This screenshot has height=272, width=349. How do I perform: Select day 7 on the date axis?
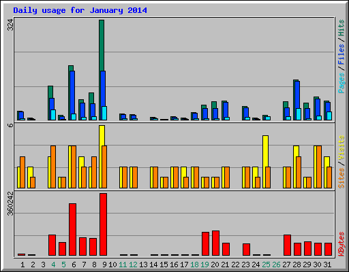pyautogui.click(x=84, y=265)
